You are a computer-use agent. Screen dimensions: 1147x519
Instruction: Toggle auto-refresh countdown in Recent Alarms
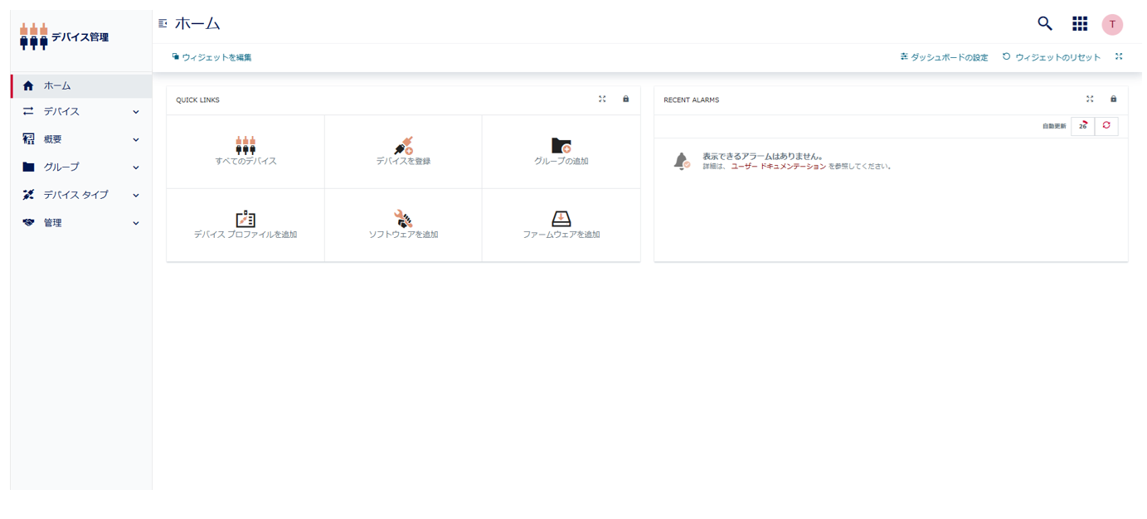pyautogui.click(x=1083, y=126)
